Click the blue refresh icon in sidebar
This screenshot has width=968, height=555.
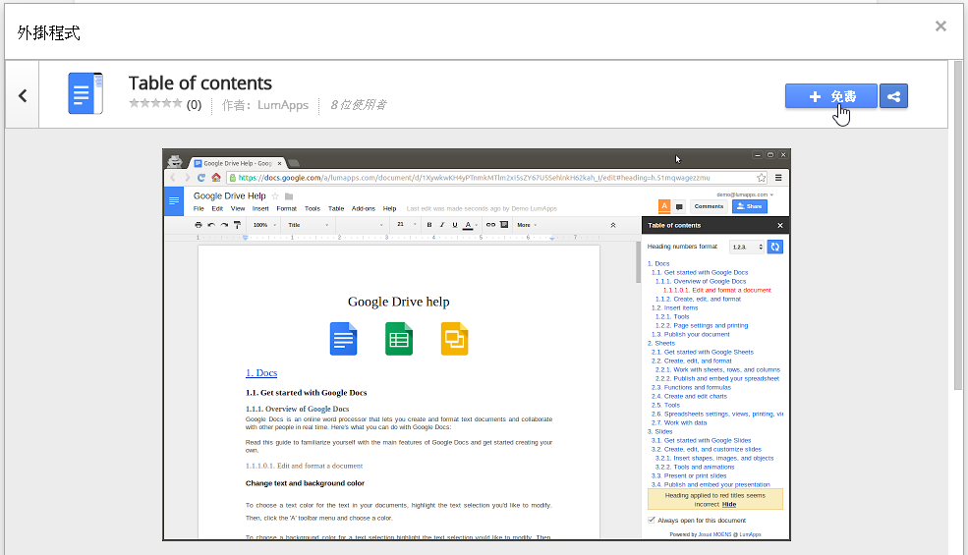(774, 247)
